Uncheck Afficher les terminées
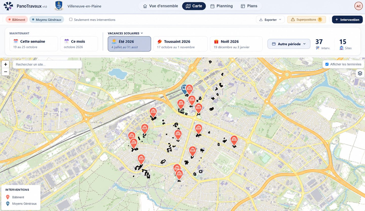Screen dimensions: 365x211 click(x=327, y=64)
